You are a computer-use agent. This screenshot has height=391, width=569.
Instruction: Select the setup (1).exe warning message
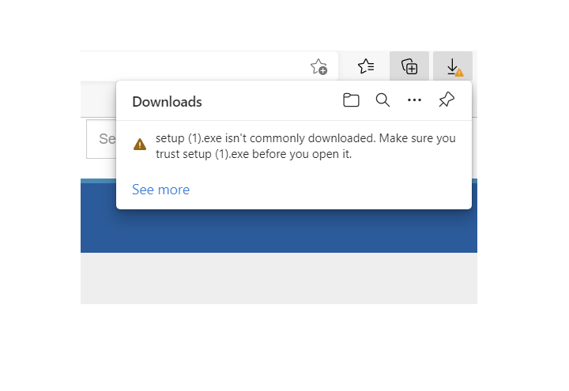click(305, 146)
